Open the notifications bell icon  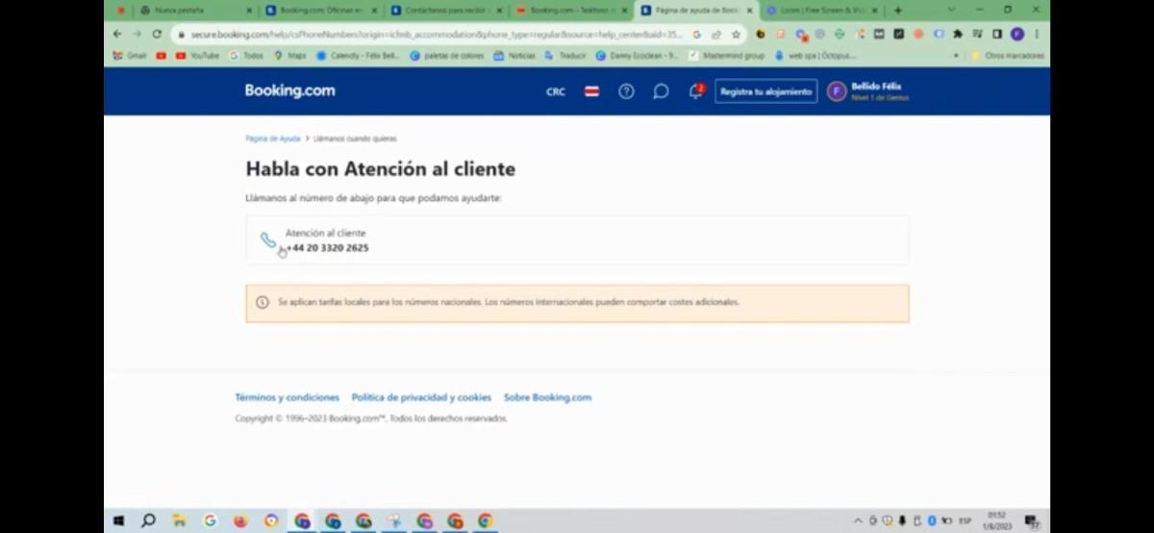point(695,91)
